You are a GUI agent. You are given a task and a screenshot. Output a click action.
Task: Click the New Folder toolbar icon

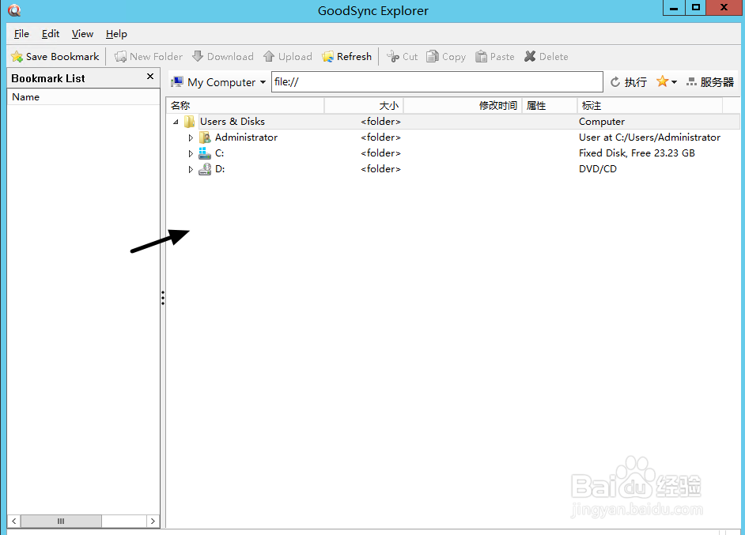pyautogui.click(x=121, y=56)
